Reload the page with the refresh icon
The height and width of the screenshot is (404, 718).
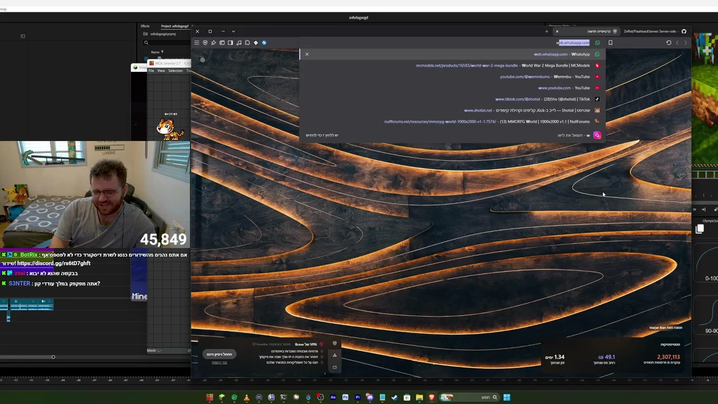pos(669,43)
